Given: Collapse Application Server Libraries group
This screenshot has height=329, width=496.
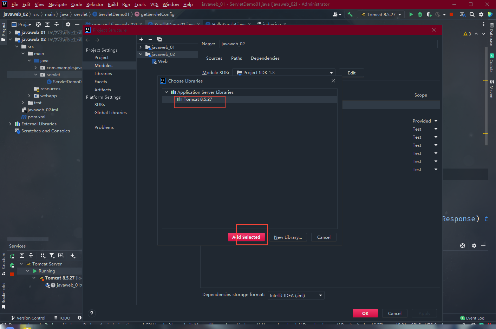Looking at the screenshot, I should 167,92.
